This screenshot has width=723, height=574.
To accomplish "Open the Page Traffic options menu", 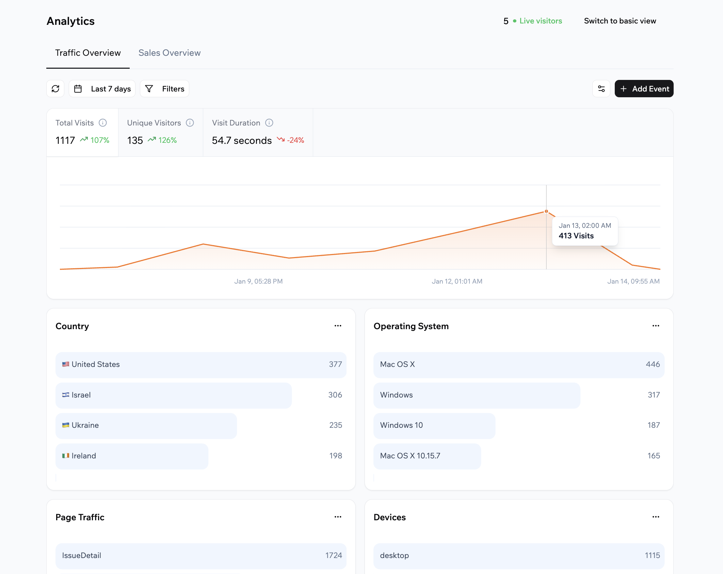I will pos(338,517).
